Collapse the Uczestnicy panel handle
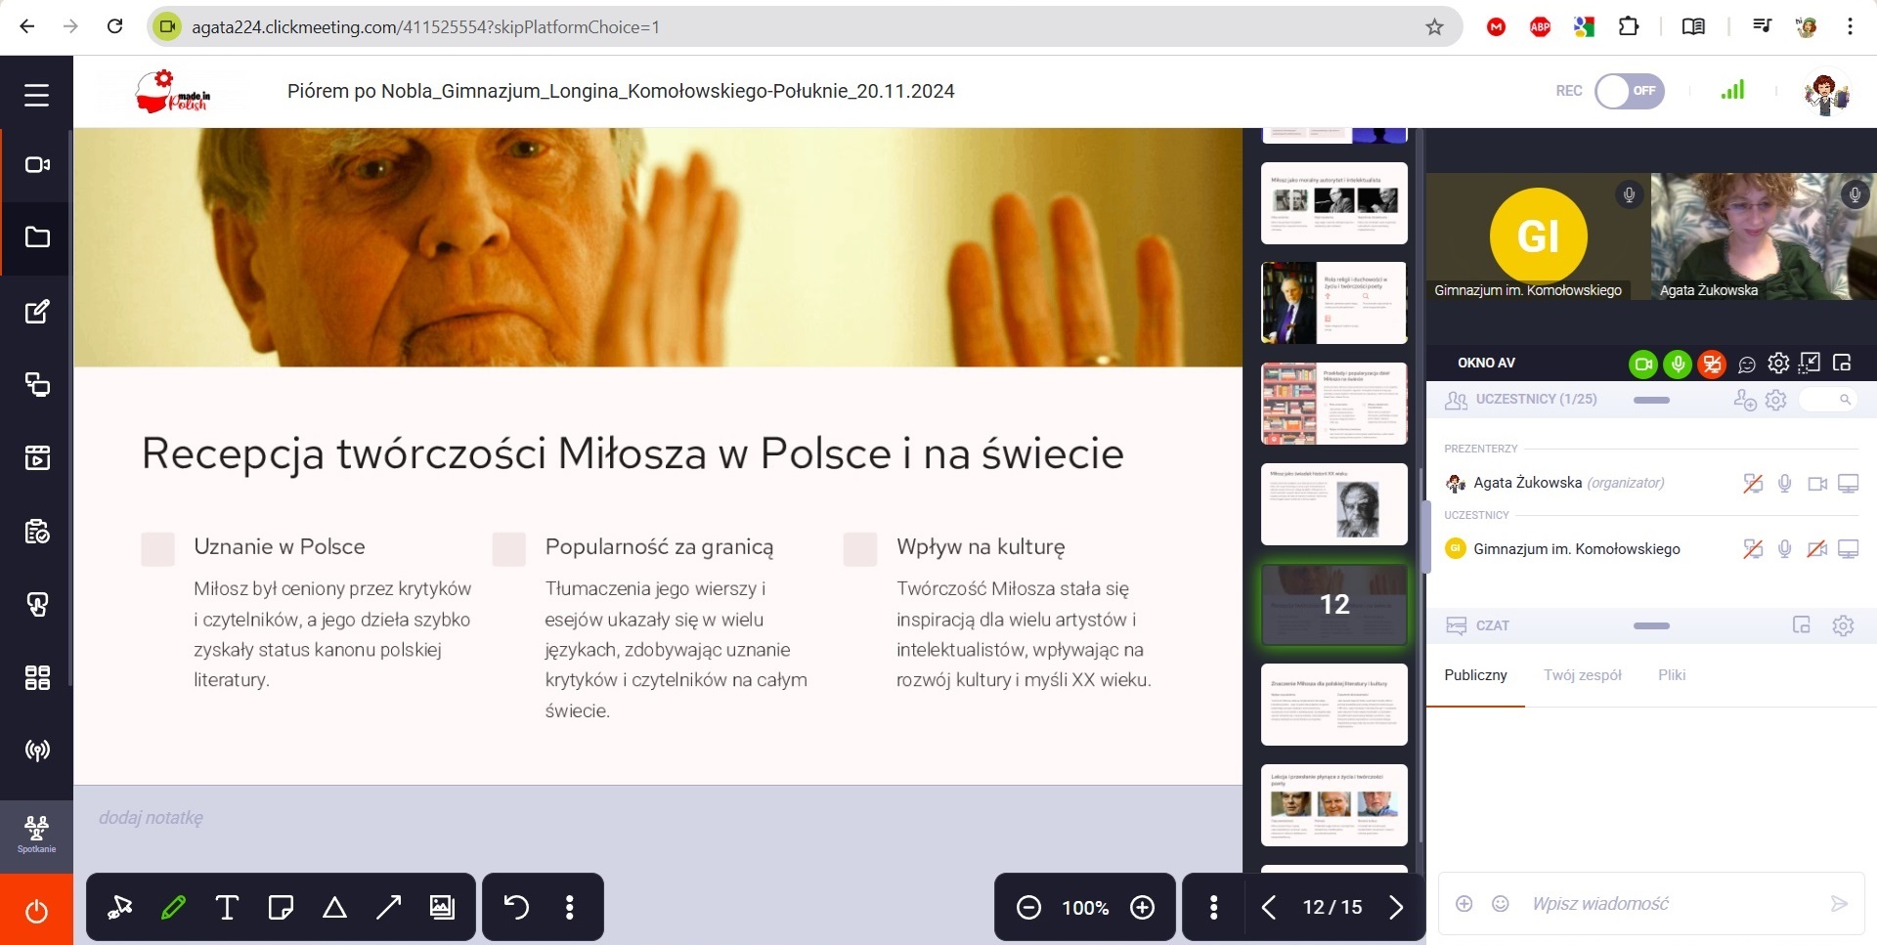 click(1651, 400)
